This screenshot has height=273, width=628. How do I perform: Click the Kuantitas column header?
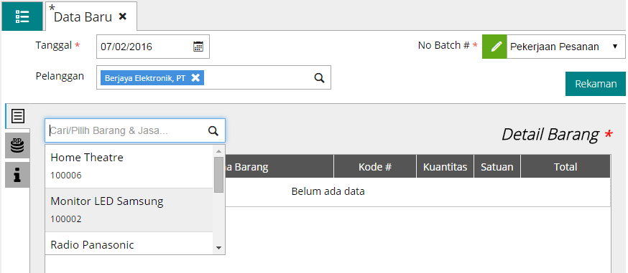445,166
